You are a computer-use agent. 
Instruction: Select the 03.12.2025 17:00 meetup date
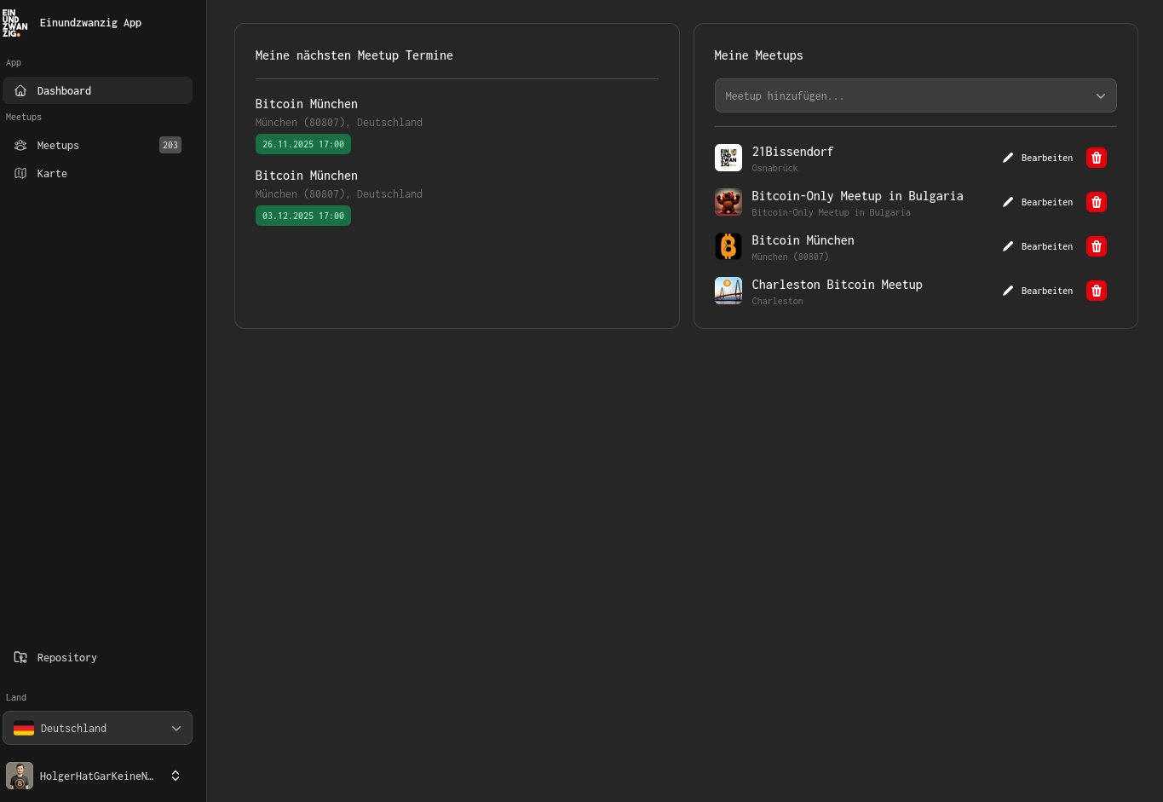[302, 216]
